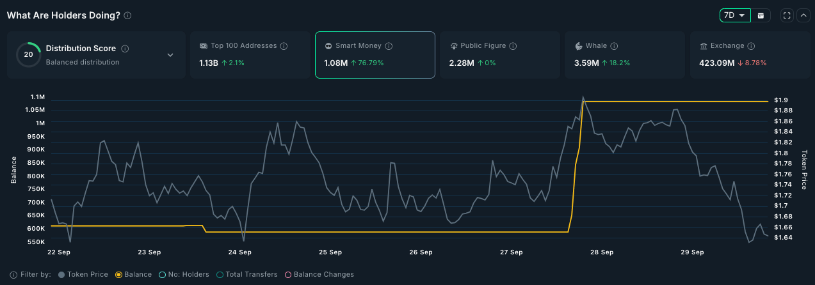Click the '$1.9' price axis label

click(781, 100)
